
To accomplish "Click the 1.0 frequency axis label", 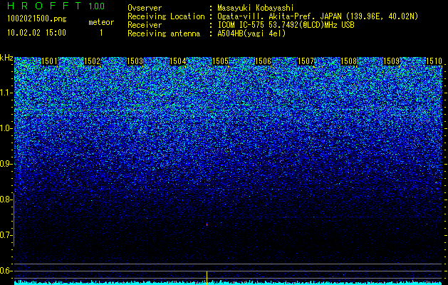I will 6,128.
